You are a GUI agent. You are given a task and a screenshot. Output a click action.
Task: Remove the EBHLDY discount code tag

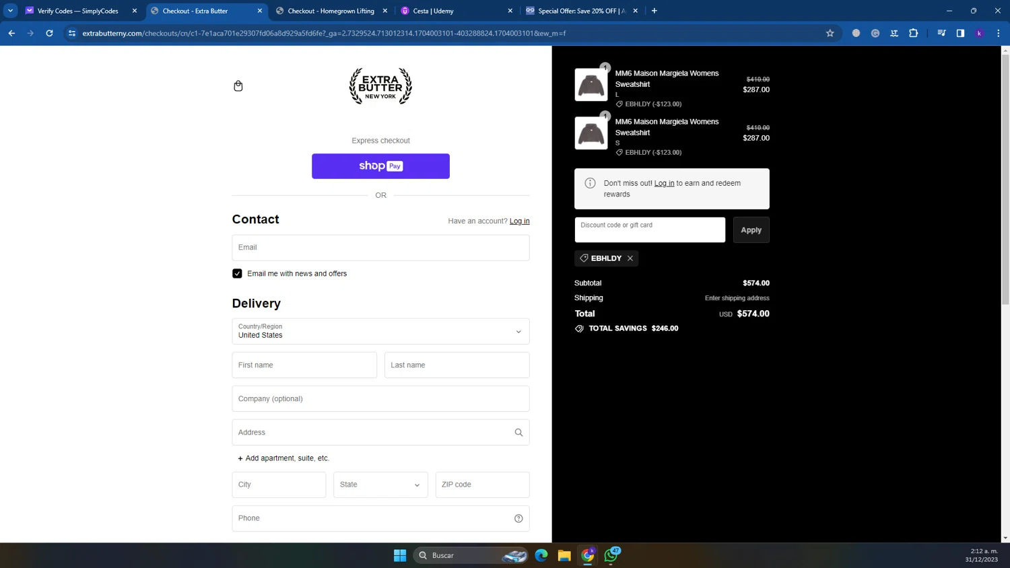tap(630, 258)
